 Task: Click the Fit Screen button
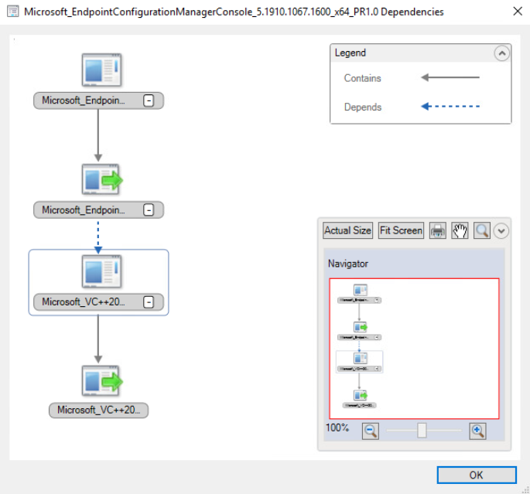pos(401,230)
